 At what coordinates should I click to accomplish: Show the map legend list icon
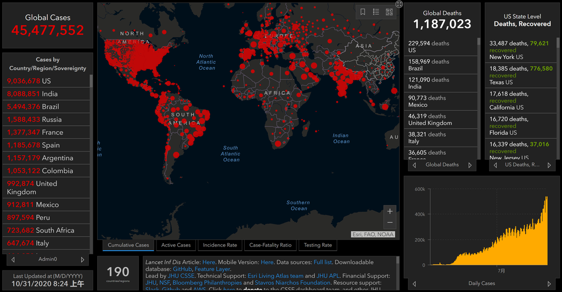pos(376,12)
